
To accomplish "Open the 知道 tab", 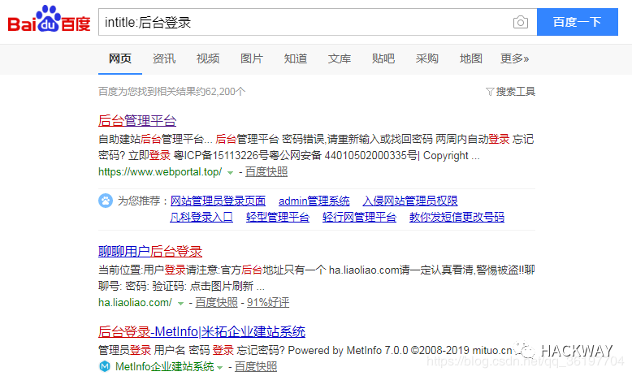I will [x=296, y=58].
